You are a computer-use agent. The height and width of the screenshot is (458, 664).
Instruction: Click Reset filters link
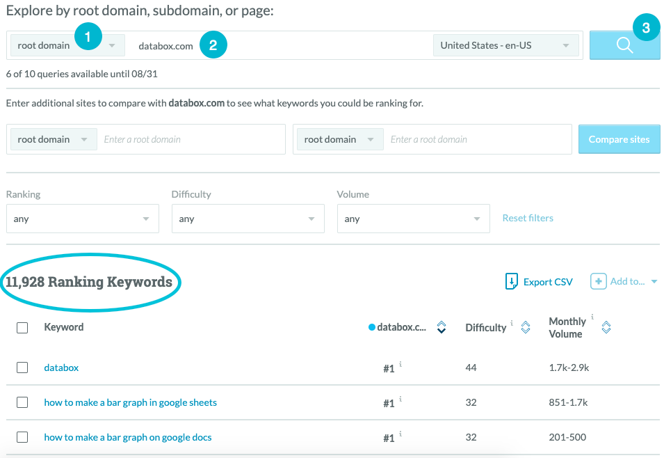click(528, 218)
